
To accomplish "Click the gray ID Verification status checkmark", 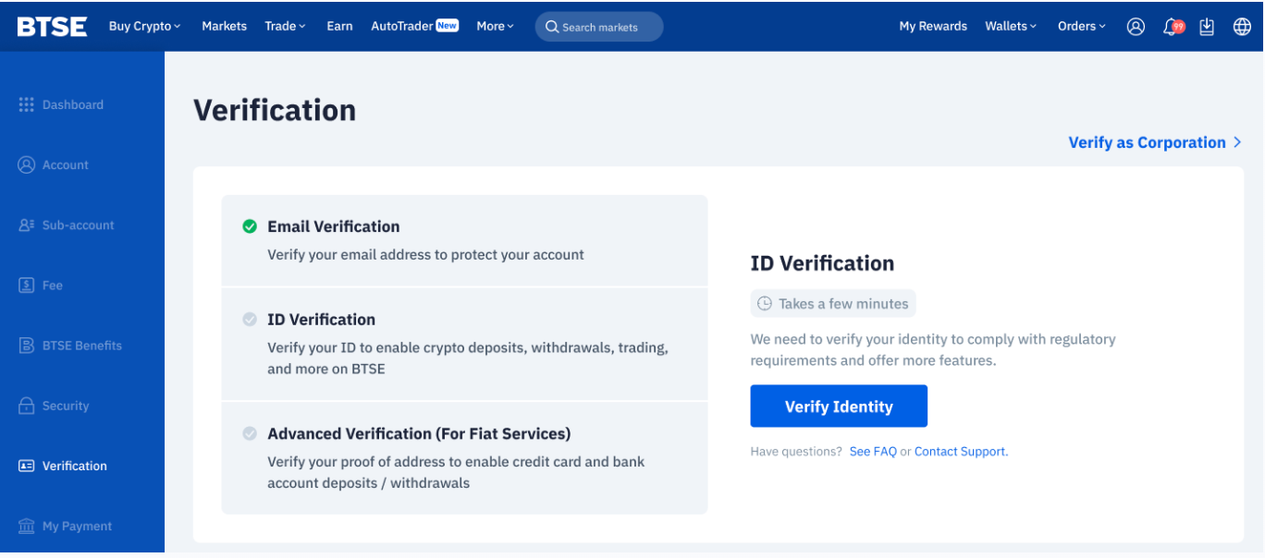I will pos(250,320).
